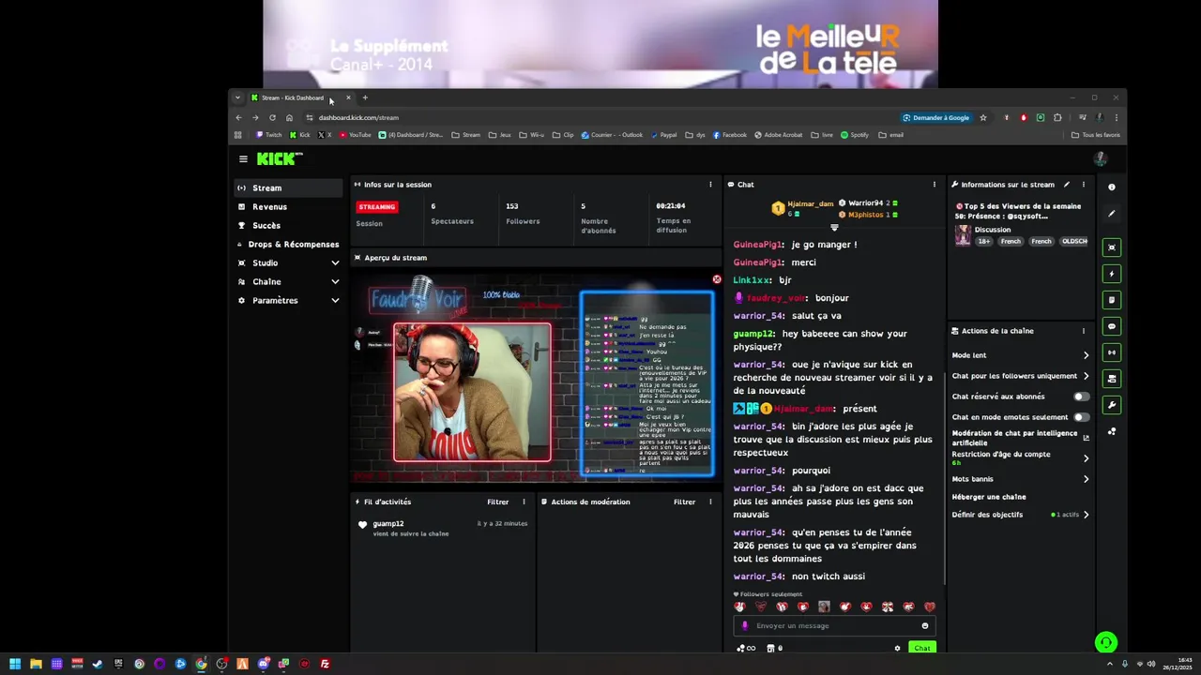This screenshot has width=1201, height=675.
Task: Click the first heart emote in chat
Action: [739, 607]
